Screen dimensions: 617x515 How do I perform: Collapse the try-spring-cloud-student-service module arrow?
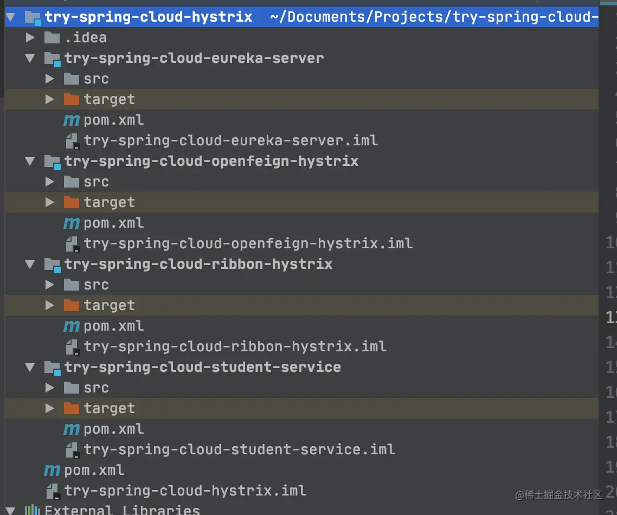[x=30, y=368]
